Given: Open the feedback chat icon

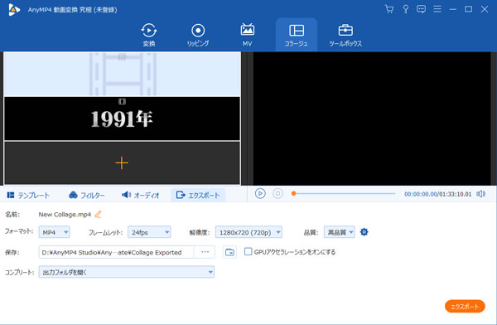Looking at the screenshot, I should tap(421, 9).
